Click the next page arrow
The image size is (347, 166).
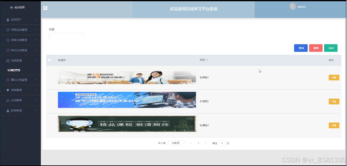205,143
